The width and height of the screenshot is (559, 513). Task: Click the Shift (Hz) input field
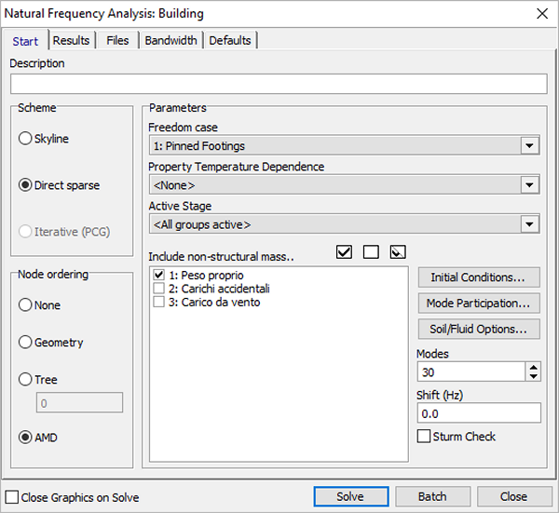coord(478,412)
